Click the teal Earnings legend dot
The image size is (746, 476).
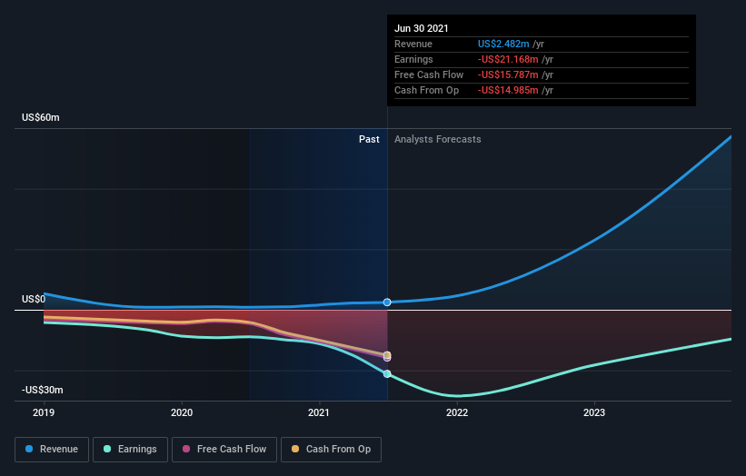[x=107, y=449]
